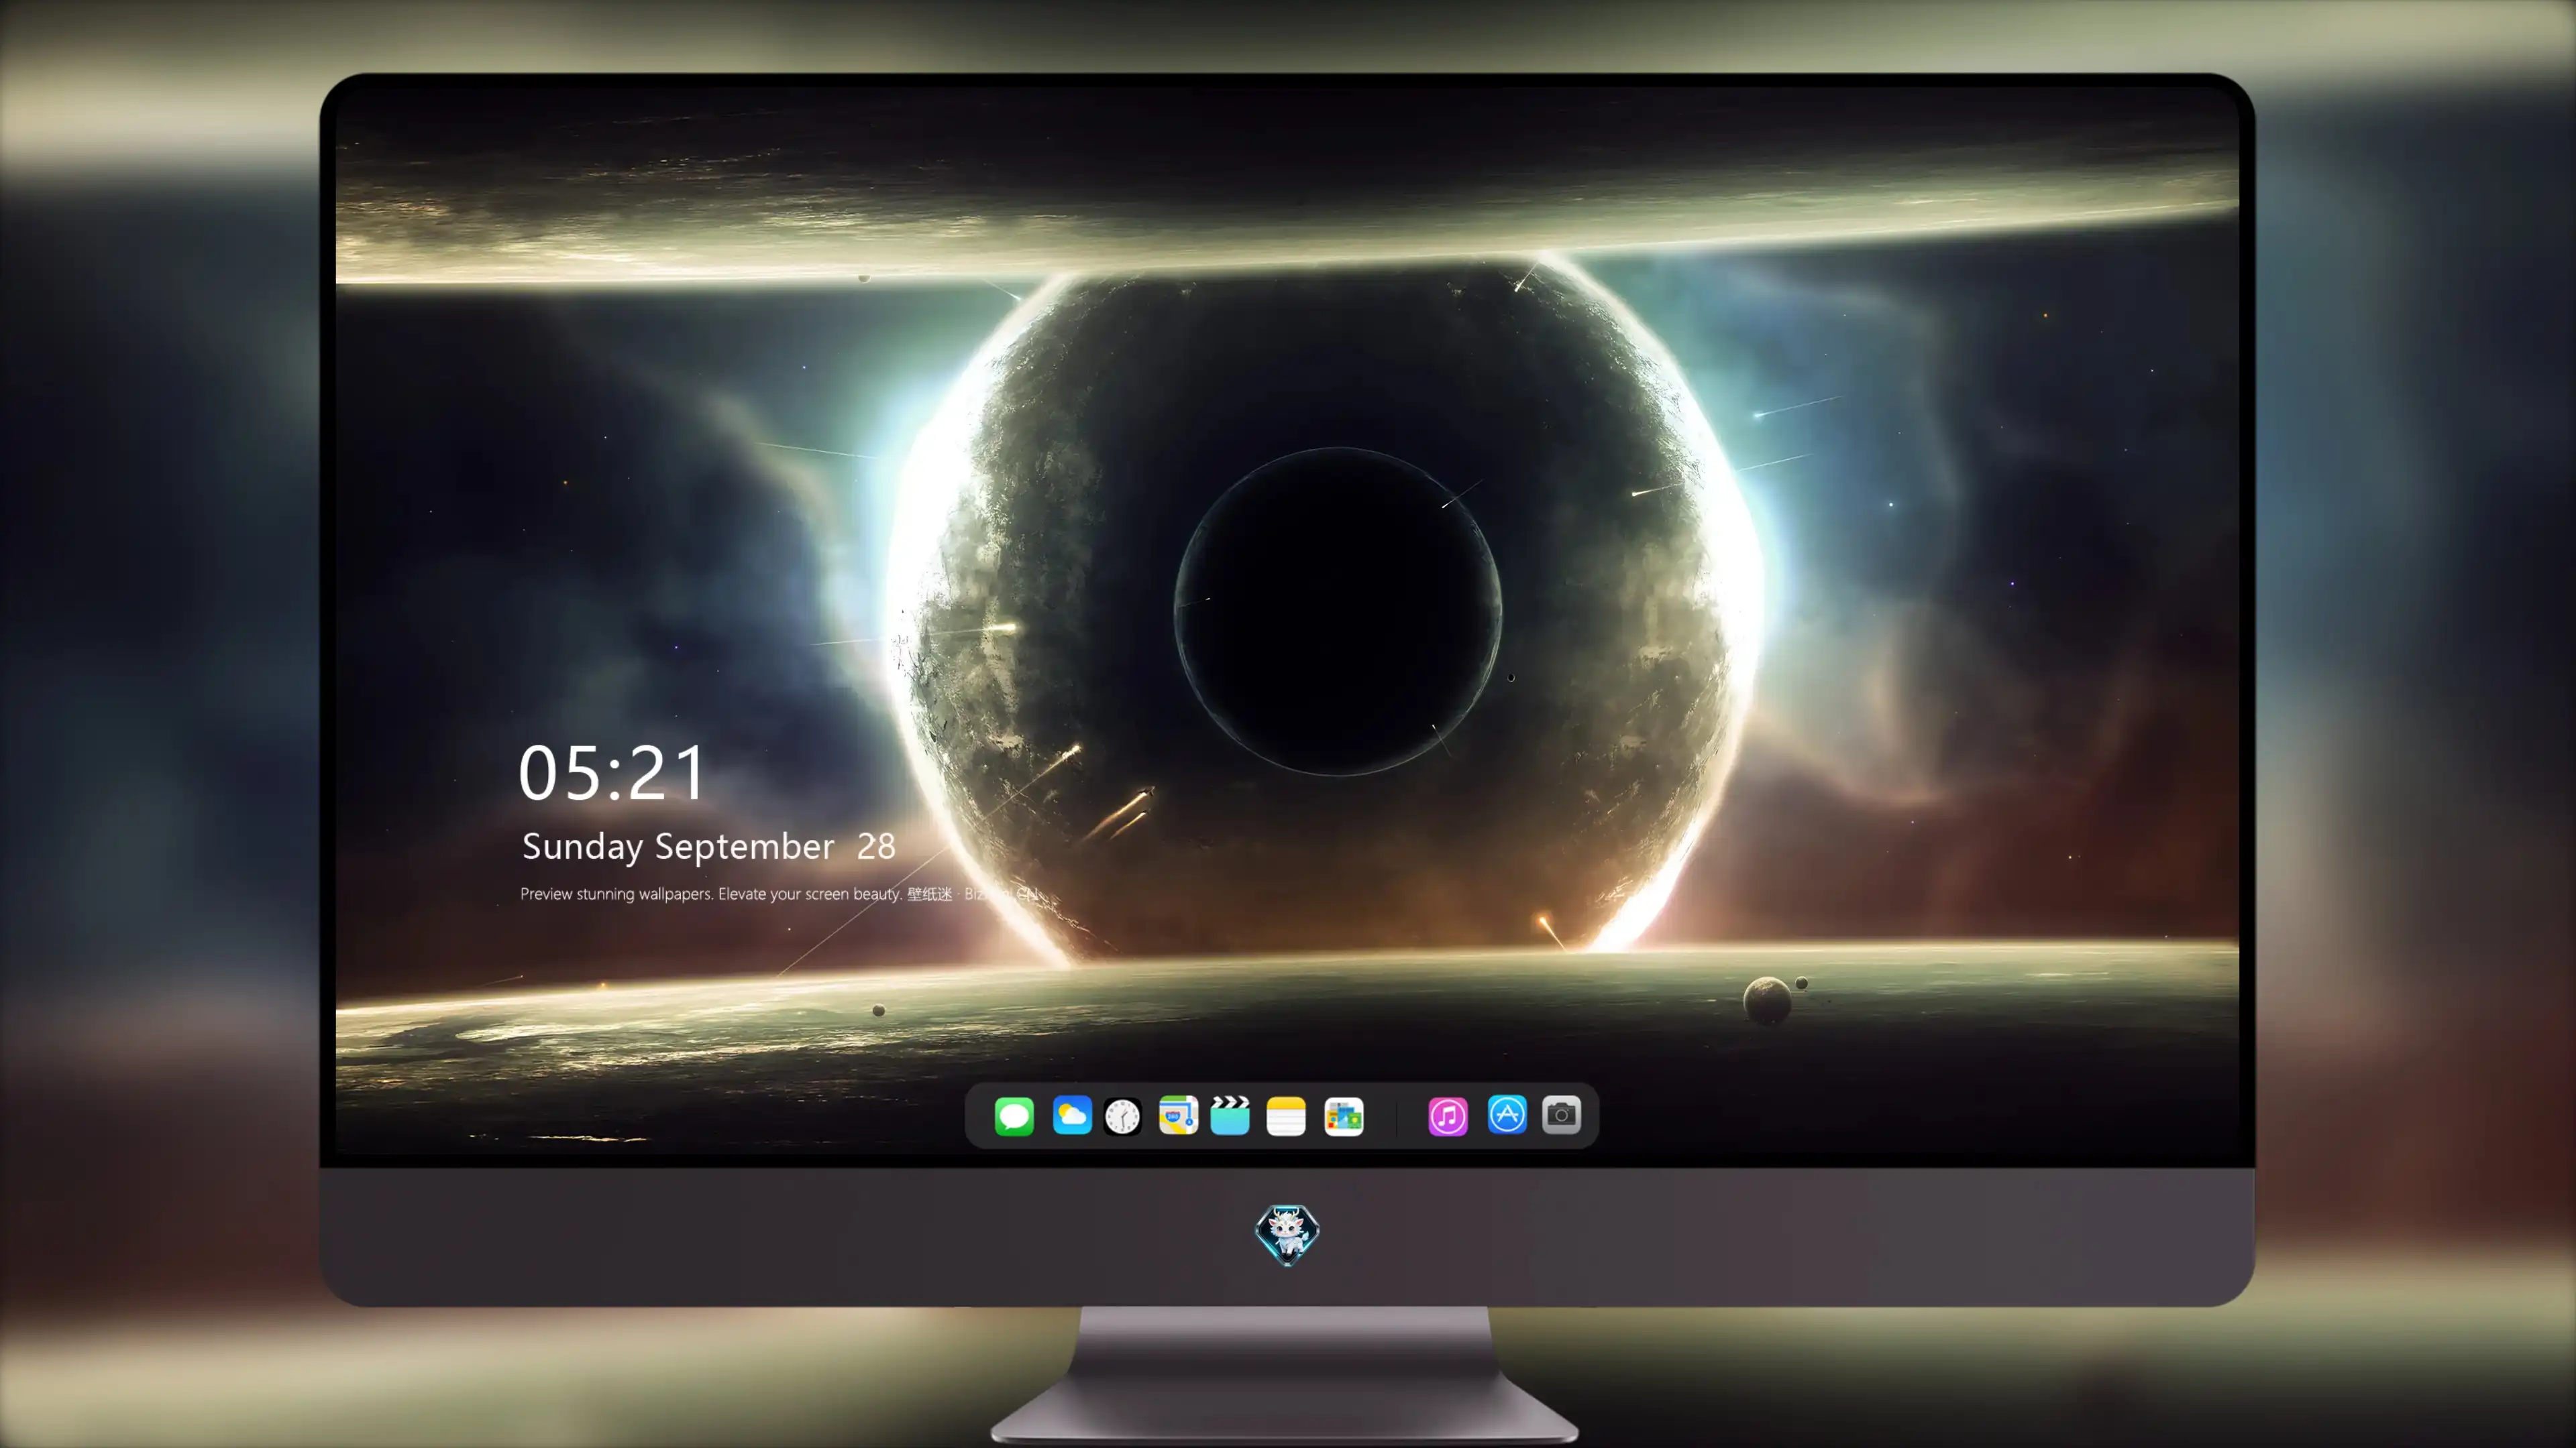Click the dragon mascot logo on monitor chin

tap(1287, 1234)
